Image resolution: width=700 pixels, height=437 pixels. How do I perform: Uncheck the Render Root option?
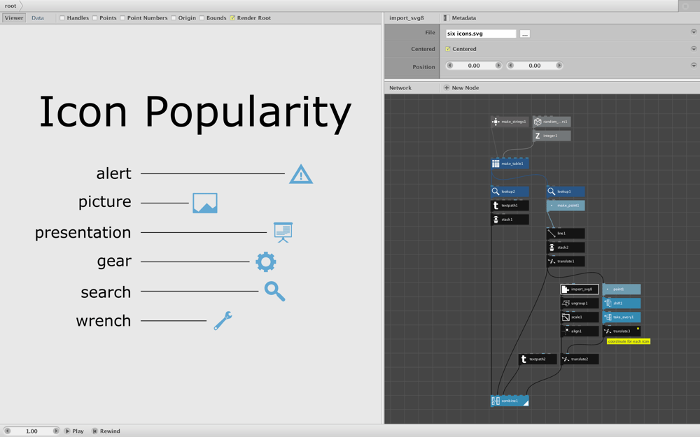click(x=232, y=18)
